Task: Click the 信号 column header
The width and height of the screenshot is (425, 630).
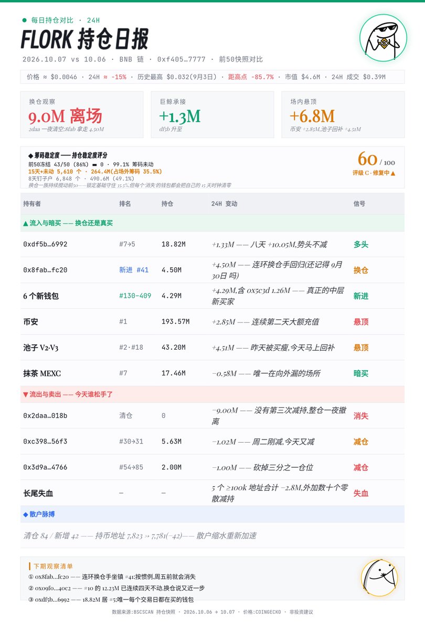Action: coord(359,204)
